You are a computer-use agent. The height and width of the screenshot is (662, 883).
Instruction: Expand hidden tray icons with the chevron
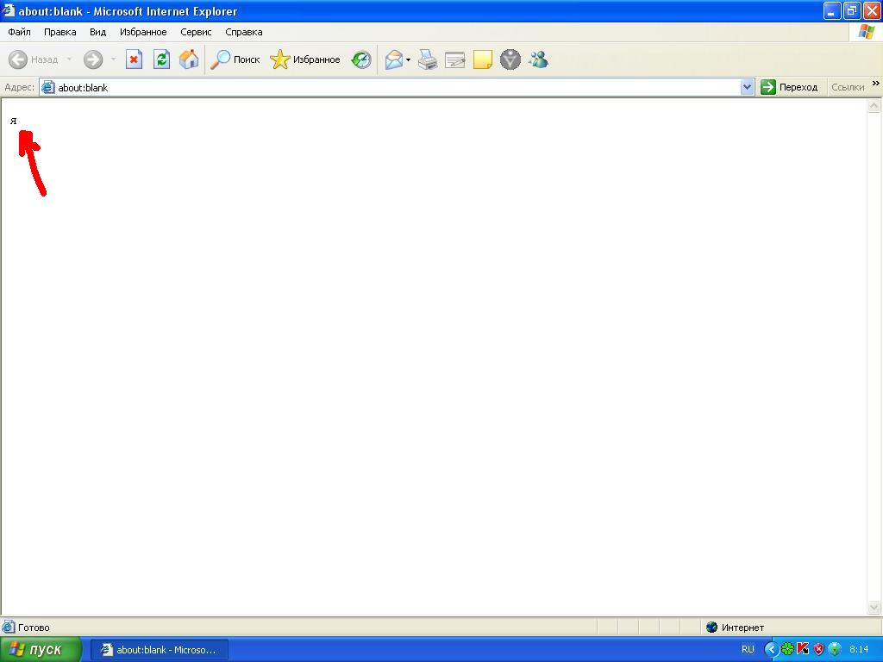click(772, 649)
